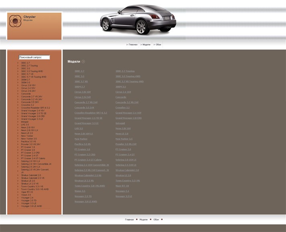This screenshot has width=286, height=232.
Task: Open Cirrus 2.5i 24V link in main content
Action: pyautogui.click(x=83, y=97)
